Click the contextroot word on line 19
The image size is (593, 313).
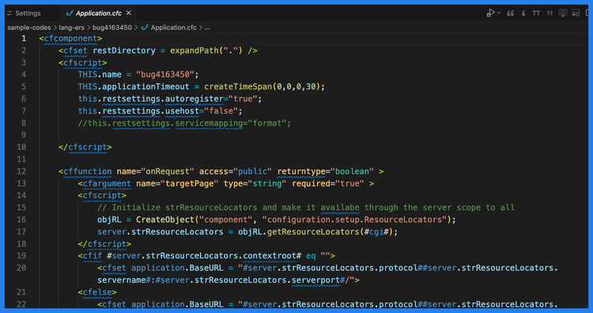(270, 255)
